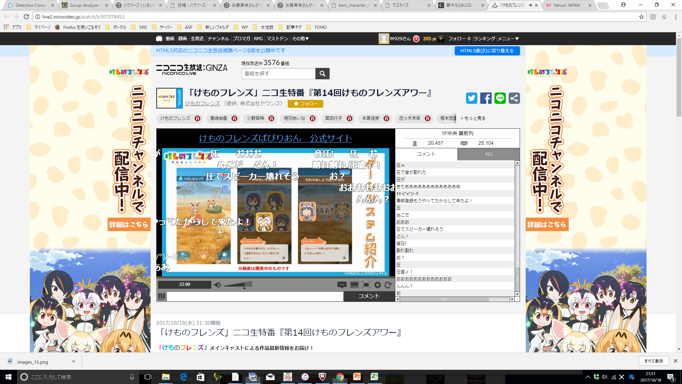Open the メニュー dropdown
682x384 pixels.
click(x=508, y=38)
